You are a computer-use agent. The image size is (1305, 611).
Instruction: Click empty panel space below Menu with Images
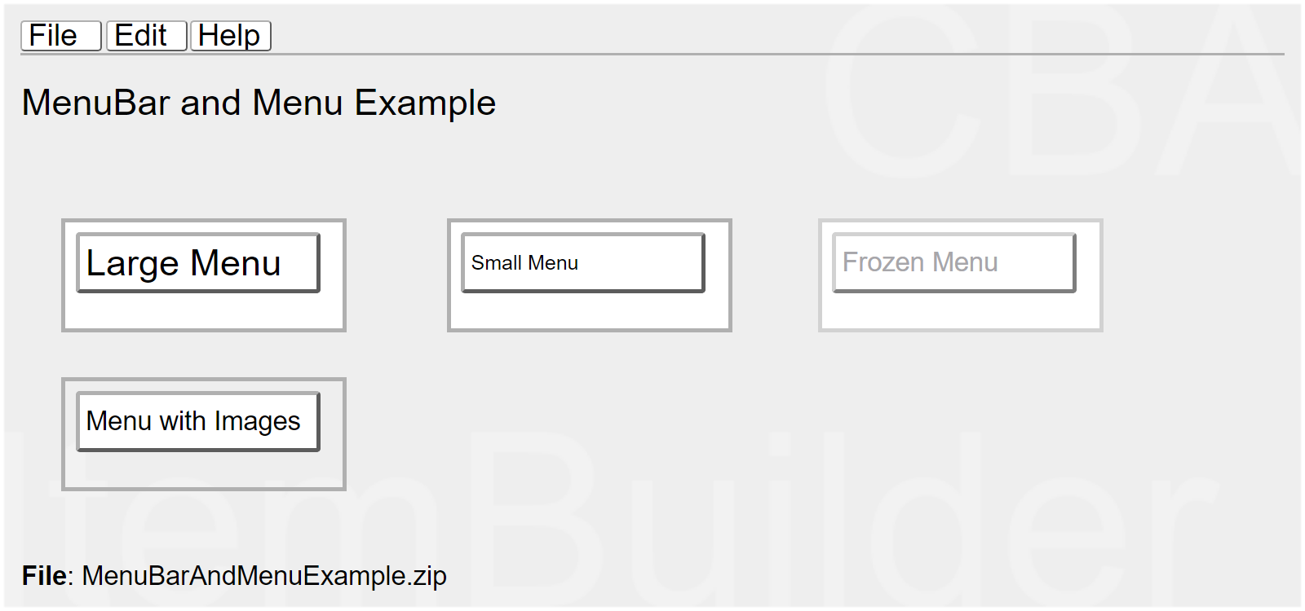[x=204, y=470]
